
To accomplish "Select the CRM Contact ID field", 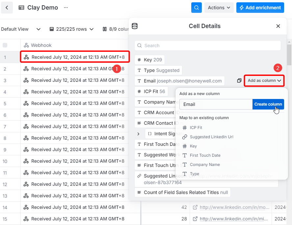I will pyautogui.click(x=155, y=123).
